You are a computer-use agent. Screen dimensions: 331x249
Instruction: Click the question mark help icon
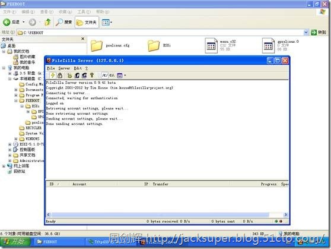(91, 75)
